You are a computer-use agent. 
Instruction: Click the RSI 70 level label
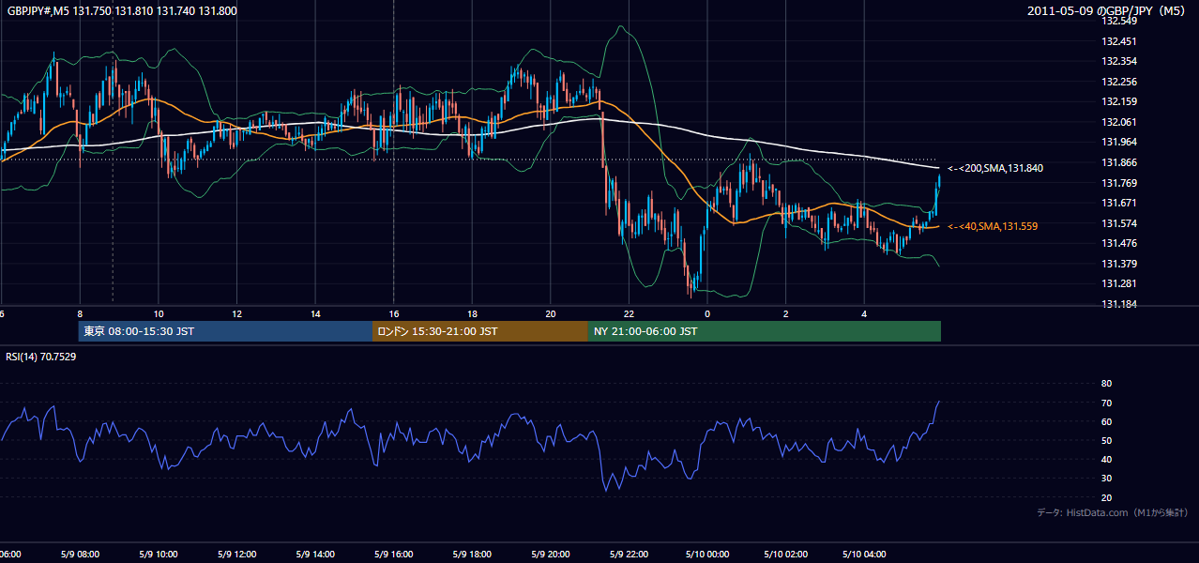(1106, 403)
